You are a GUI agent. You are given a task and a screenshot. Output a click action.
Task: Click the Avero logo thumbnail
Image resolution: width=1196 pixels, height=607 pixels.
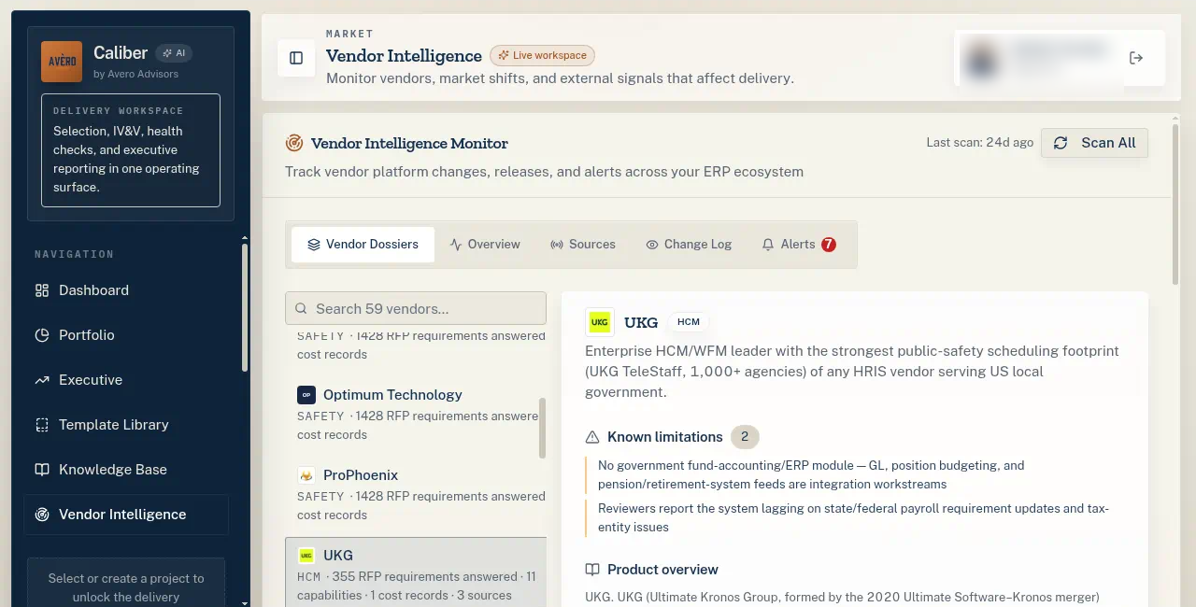62,62
